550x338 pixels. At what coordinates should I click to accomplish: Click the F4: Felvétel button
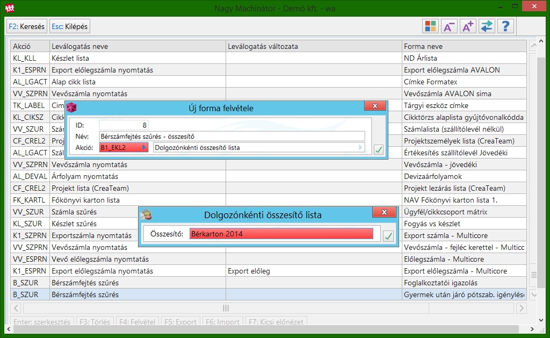(x=137, y=321)
